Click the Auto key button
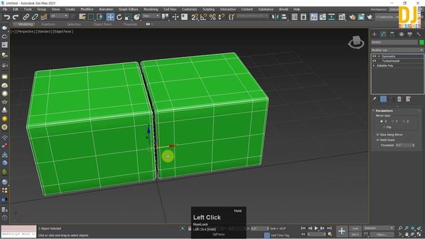The image size is (425, 239). tap(355, 228)
